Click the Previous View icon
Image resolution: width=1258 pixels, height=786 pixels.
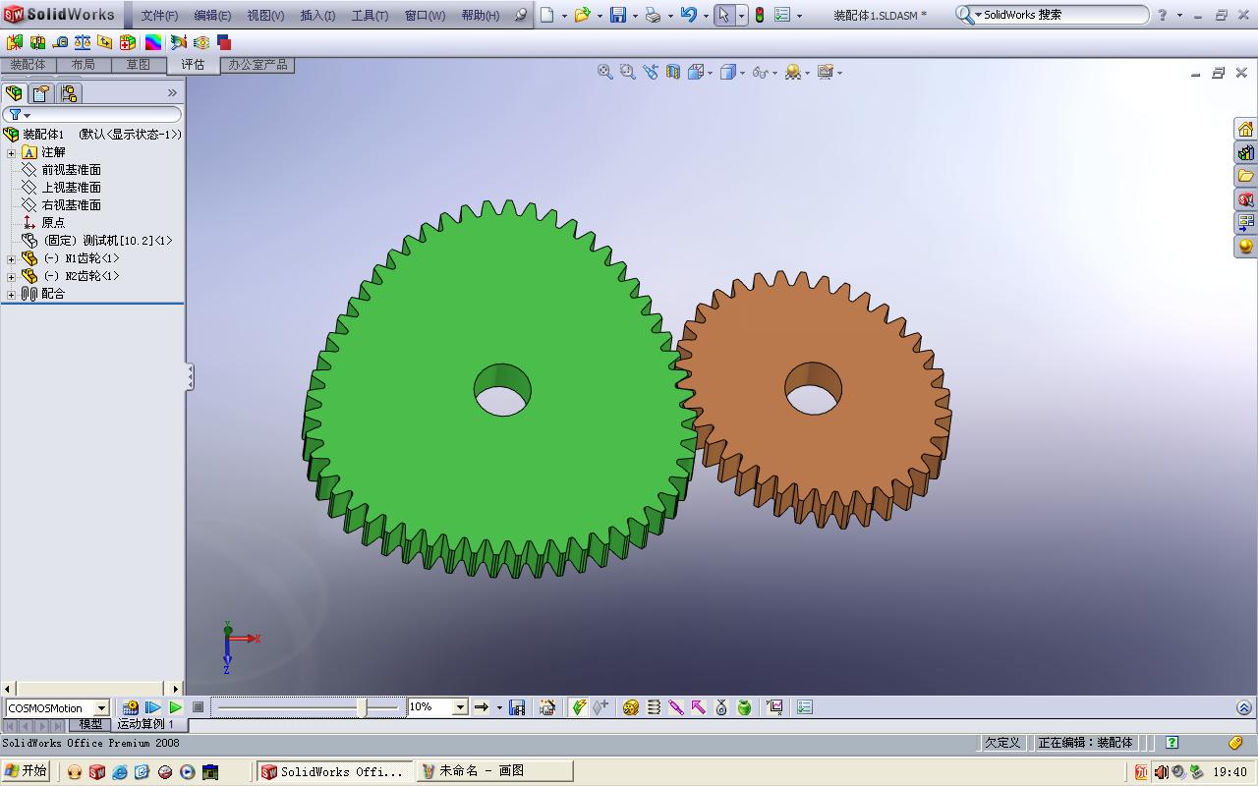coord(651,72)
